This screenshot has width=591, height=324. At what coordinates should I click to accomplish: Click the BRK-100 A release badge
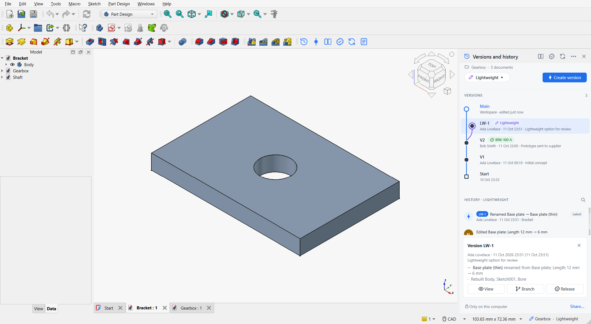[x=501, y=140]
